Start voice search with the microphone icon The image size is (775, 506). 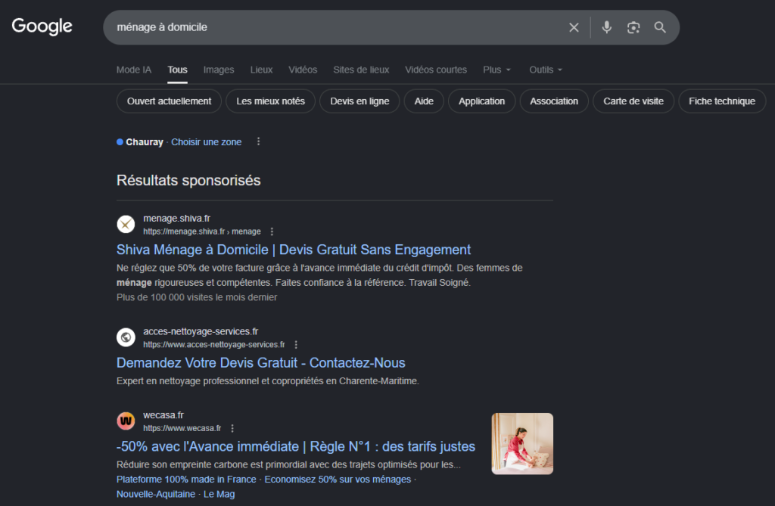606,27
